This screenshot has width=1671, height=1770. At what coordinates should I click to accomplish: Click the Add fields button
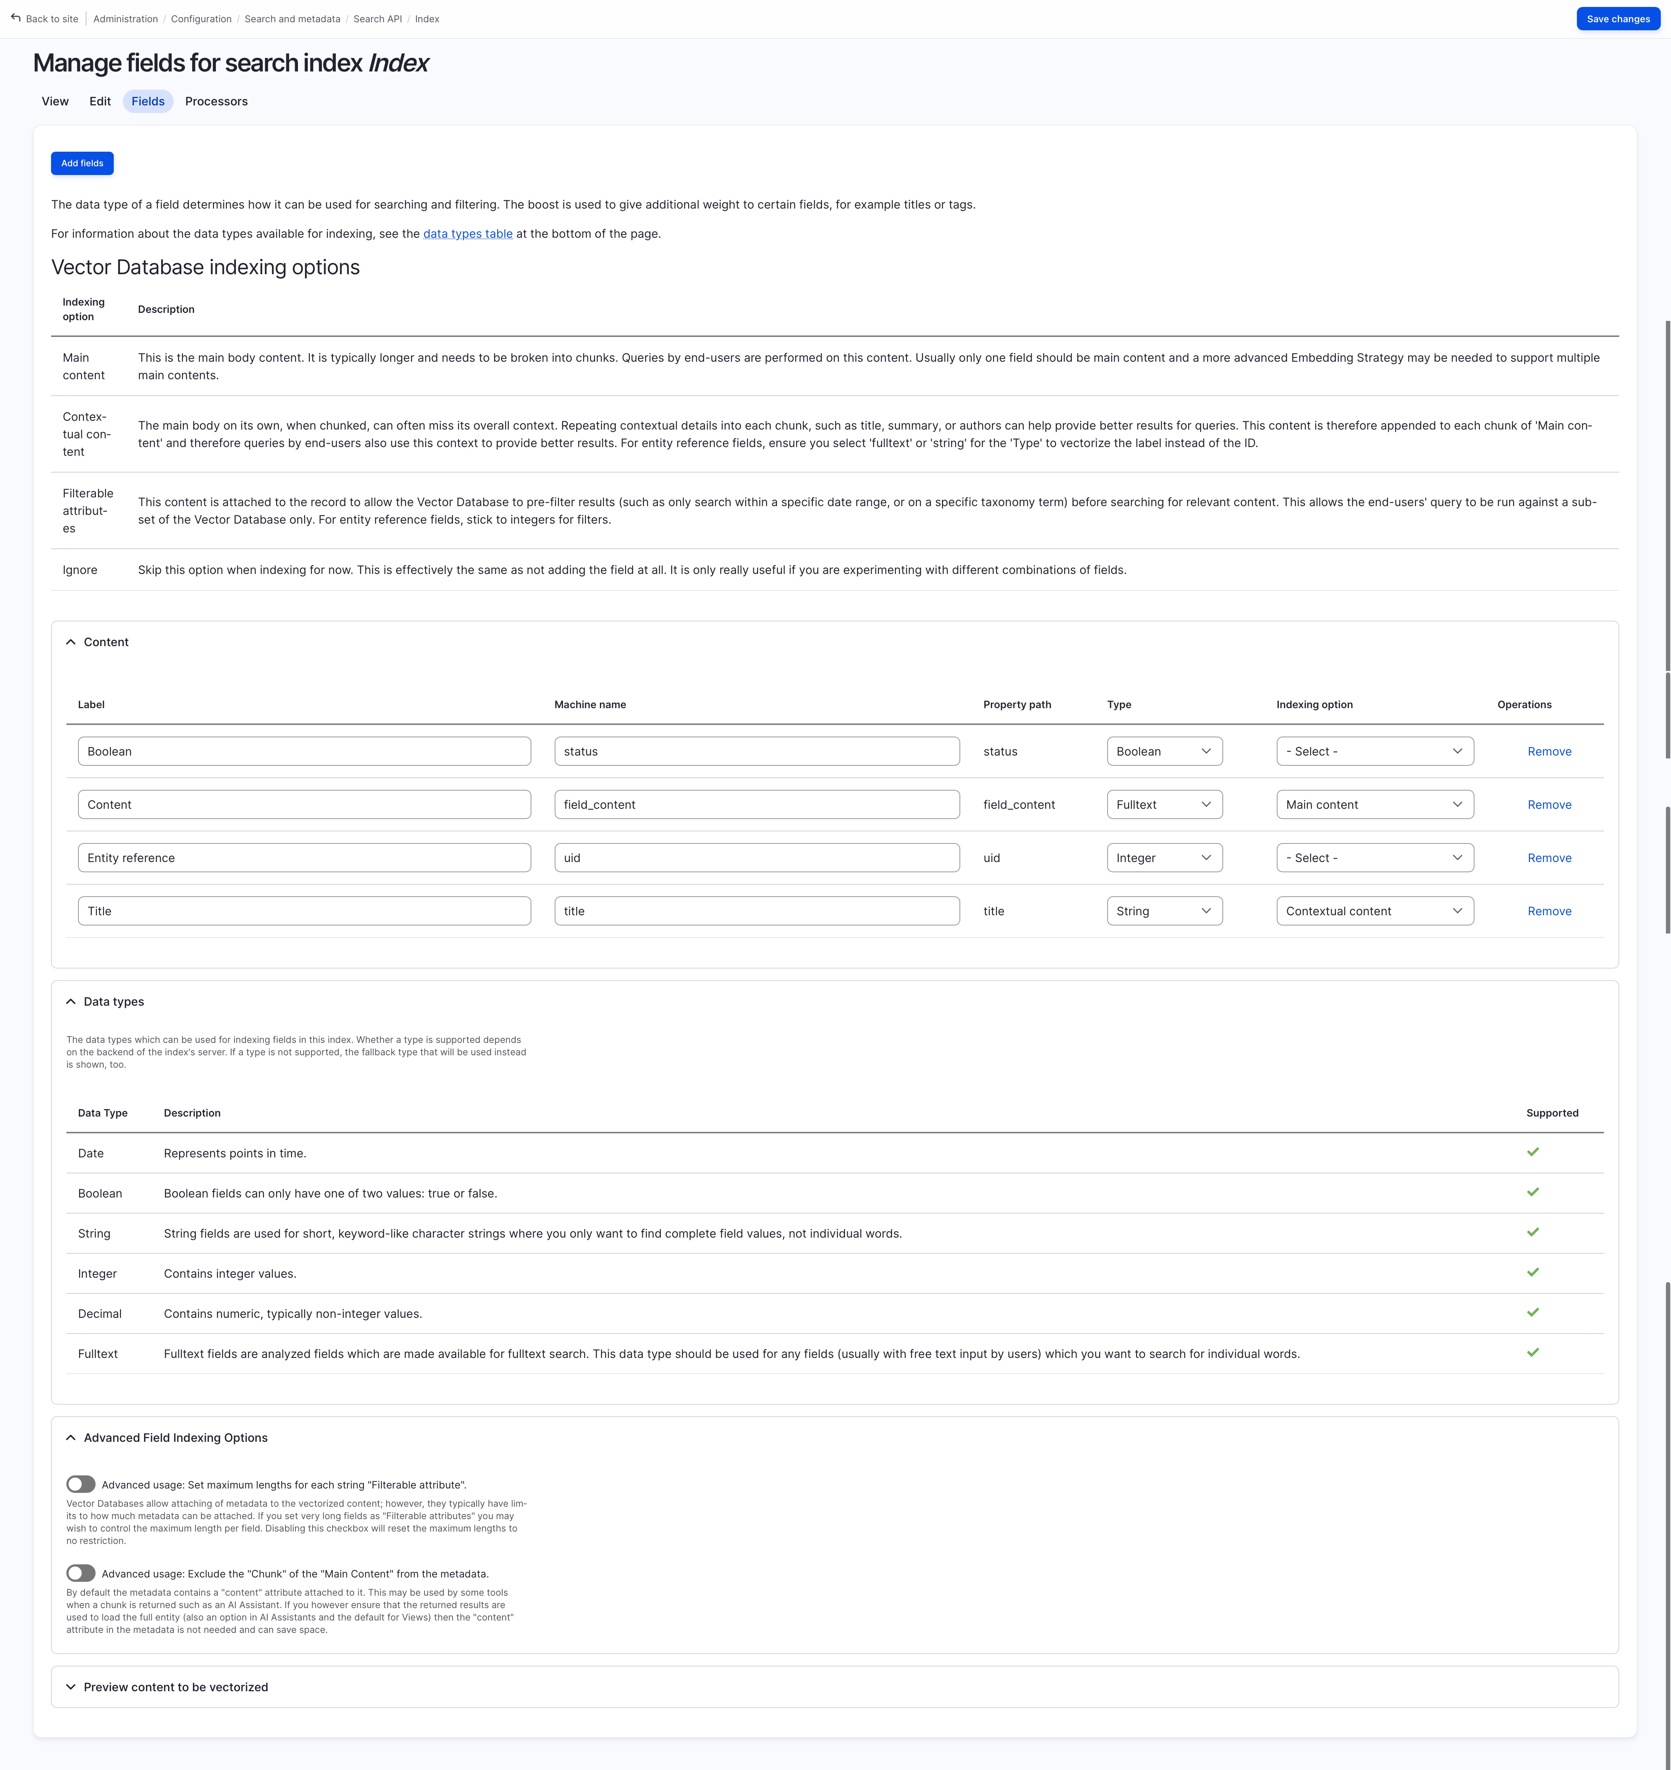click(82, 163)
